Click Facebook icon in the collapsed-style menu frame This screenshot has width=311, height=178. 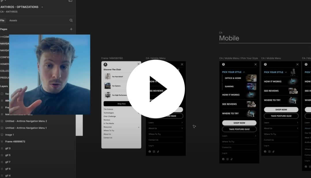pos(265,151)
